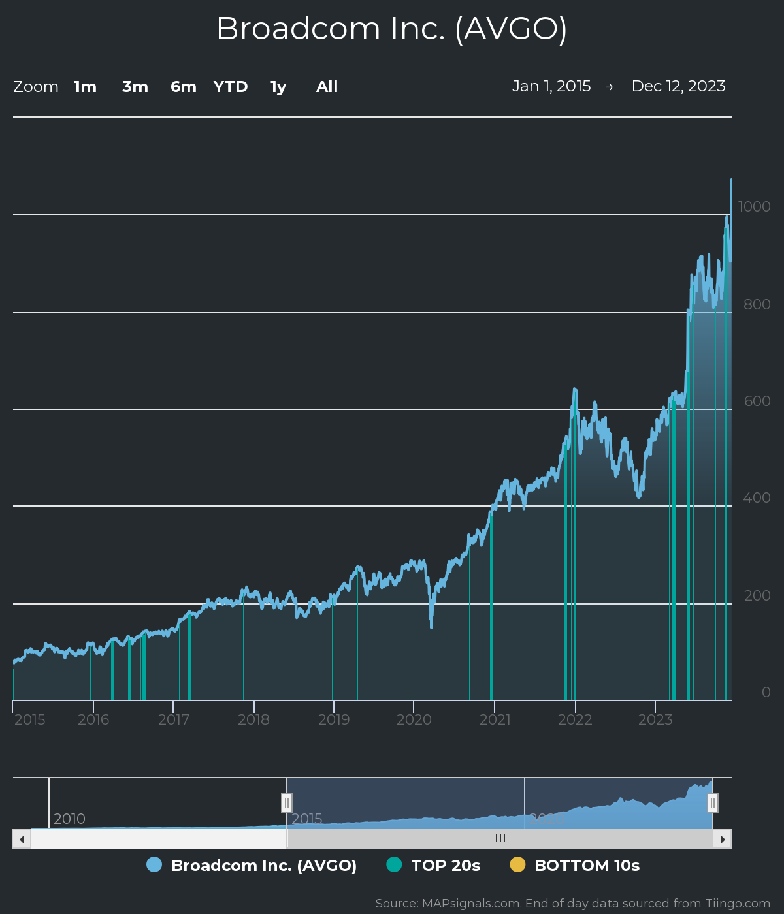This screenshot has width=784, height=914.
Task: Click the empty scrollbar track left of thumb
Action: tap(157, 839)
